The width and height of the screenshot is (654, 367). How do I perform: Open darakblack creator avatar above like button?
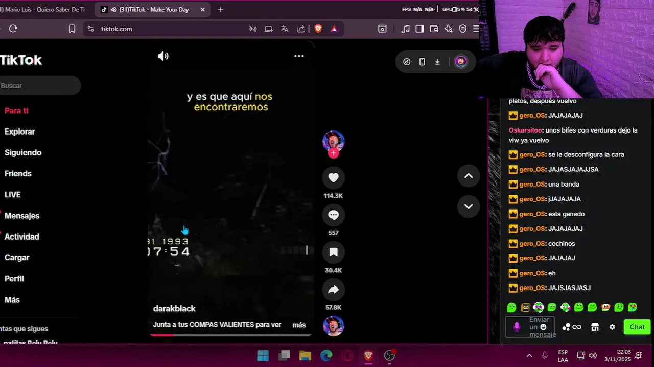point(333,141)
